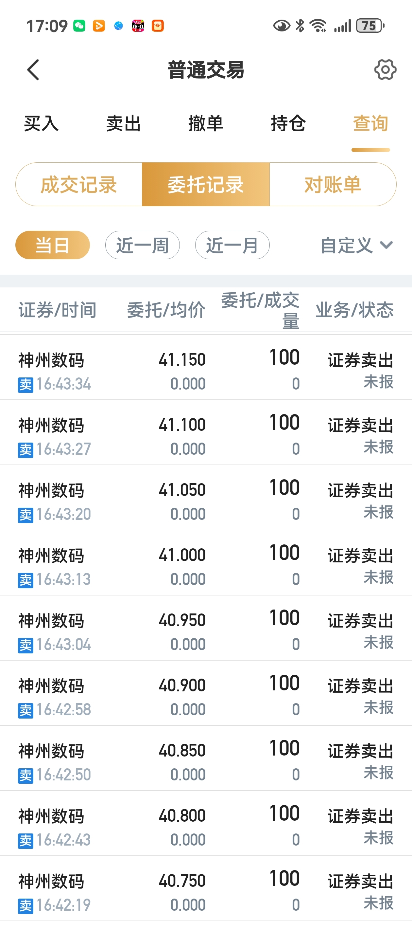Screen dimensions: 412x931
Task: Open the 撤单 tab
Action: (206, 124)
